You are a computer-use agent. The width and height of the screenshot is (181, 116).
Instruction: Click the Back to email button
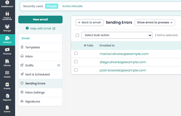click(x=90, y=23)
